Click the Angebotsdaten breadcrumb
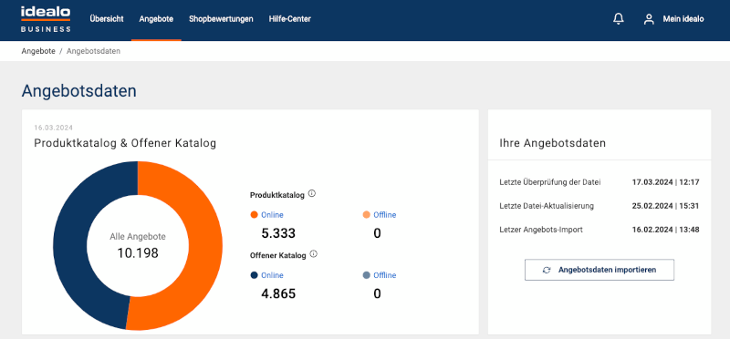The height and width of the screenshot is (339, 730). 94,51
